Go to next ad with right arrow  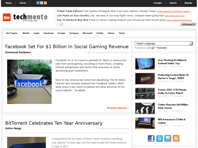coord(62,24)
